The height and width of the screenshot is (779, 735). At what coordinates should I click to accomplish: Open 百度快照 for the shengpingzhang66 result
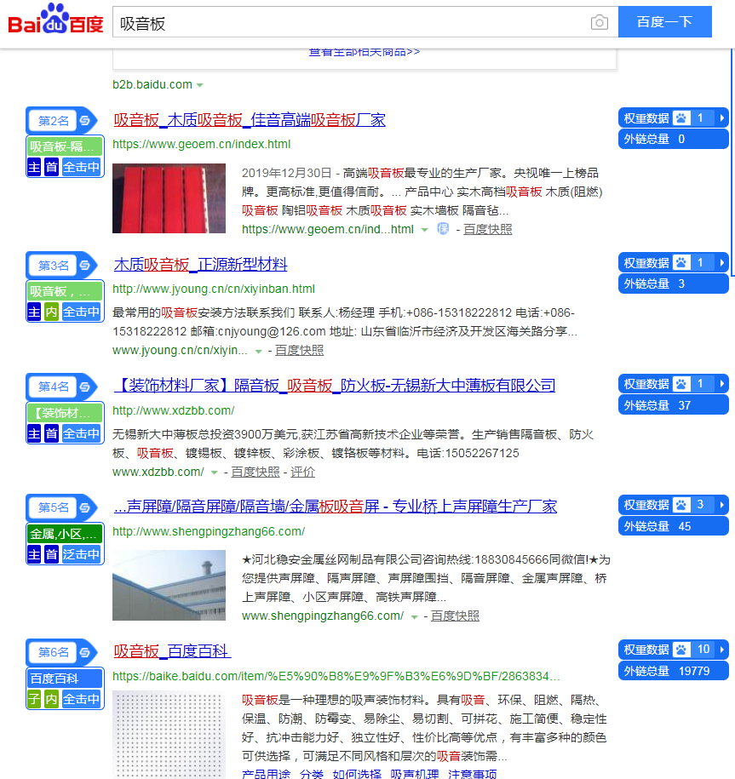pos(455,616)
